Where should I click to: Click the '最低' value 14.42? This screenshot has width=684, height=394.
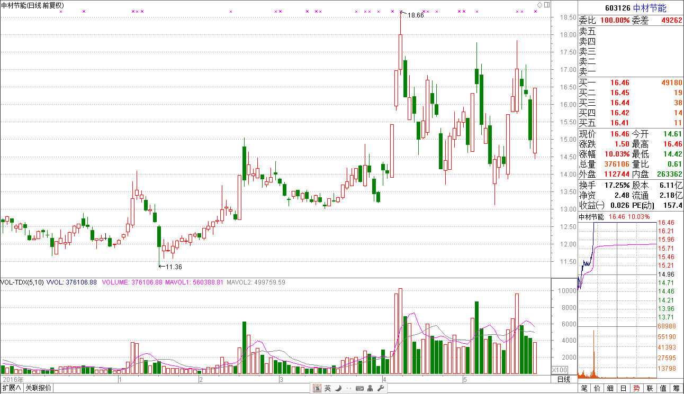click(x=672, y=154)
